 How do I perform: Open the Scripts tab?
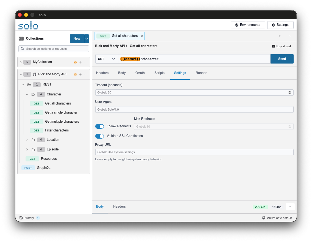coord(159,73)
